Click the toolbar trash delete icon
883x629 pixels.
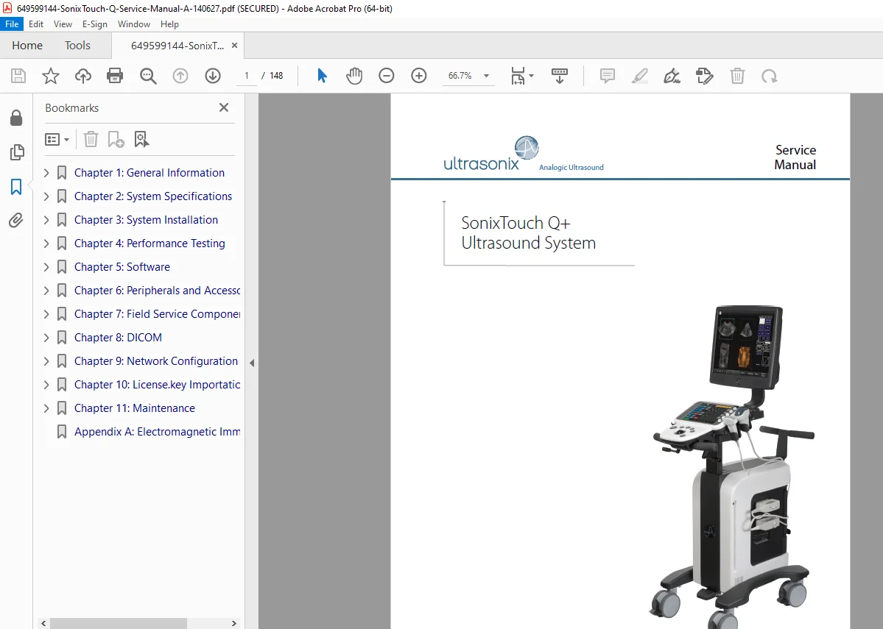pos(737,75)
